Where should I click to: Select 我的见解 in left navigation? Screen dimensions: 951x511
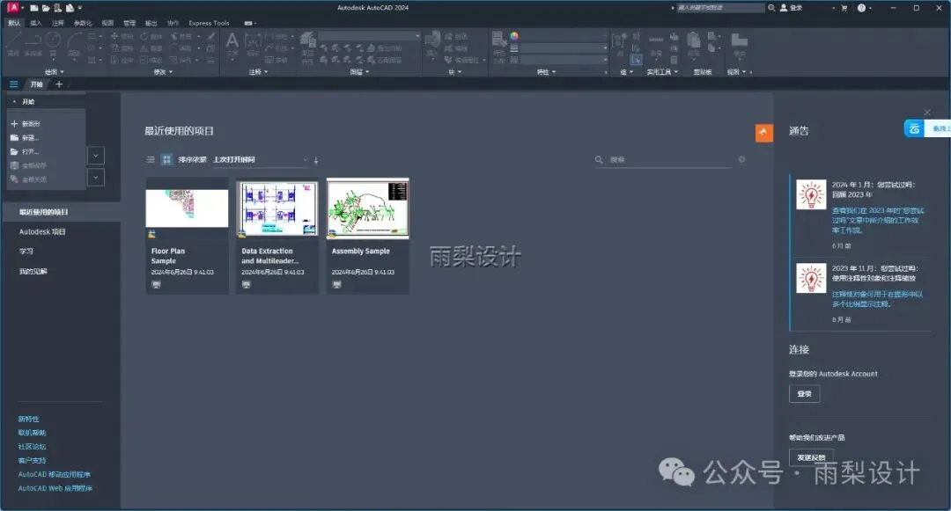click(33, 271)
